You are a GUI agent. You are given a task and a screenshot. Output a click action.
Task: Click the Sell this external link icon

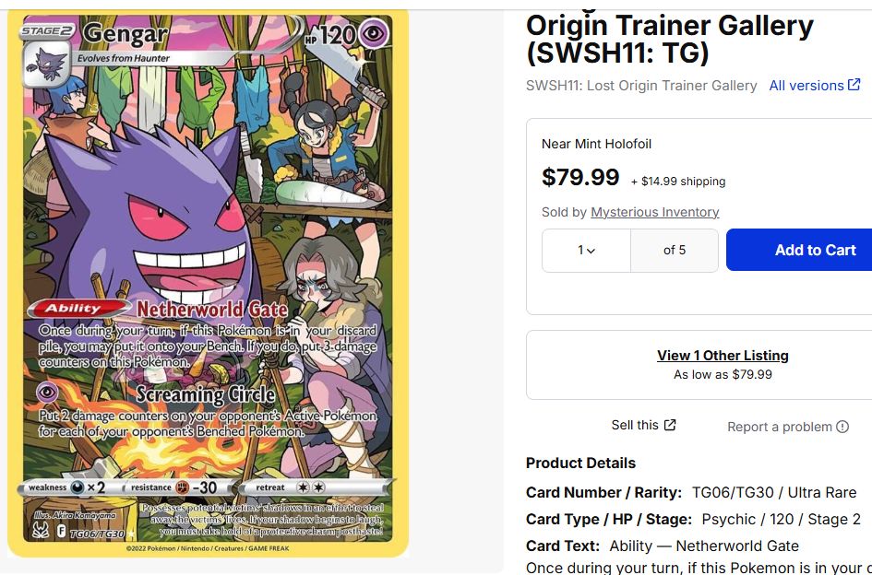coord(670,425)
